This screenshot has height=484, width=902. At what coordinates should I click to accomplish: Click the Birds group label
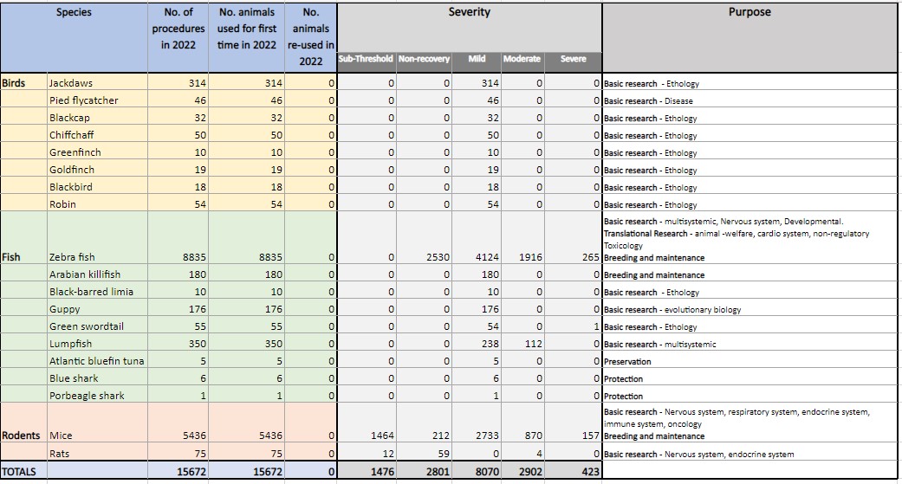point(13,83)
